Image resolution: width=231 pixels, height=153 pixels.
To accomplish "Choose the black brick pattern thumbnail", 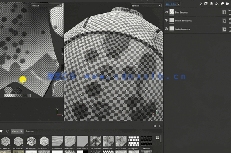I will point(147,142).
